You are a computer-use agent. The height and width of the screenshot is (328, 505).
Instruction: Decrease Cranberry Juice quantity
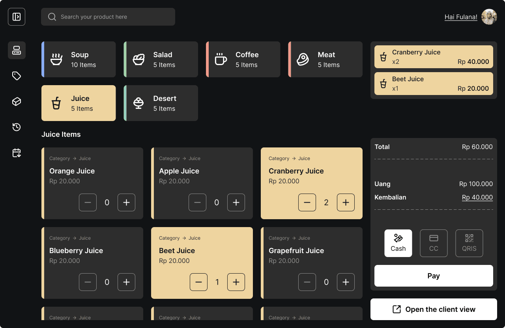307,203
